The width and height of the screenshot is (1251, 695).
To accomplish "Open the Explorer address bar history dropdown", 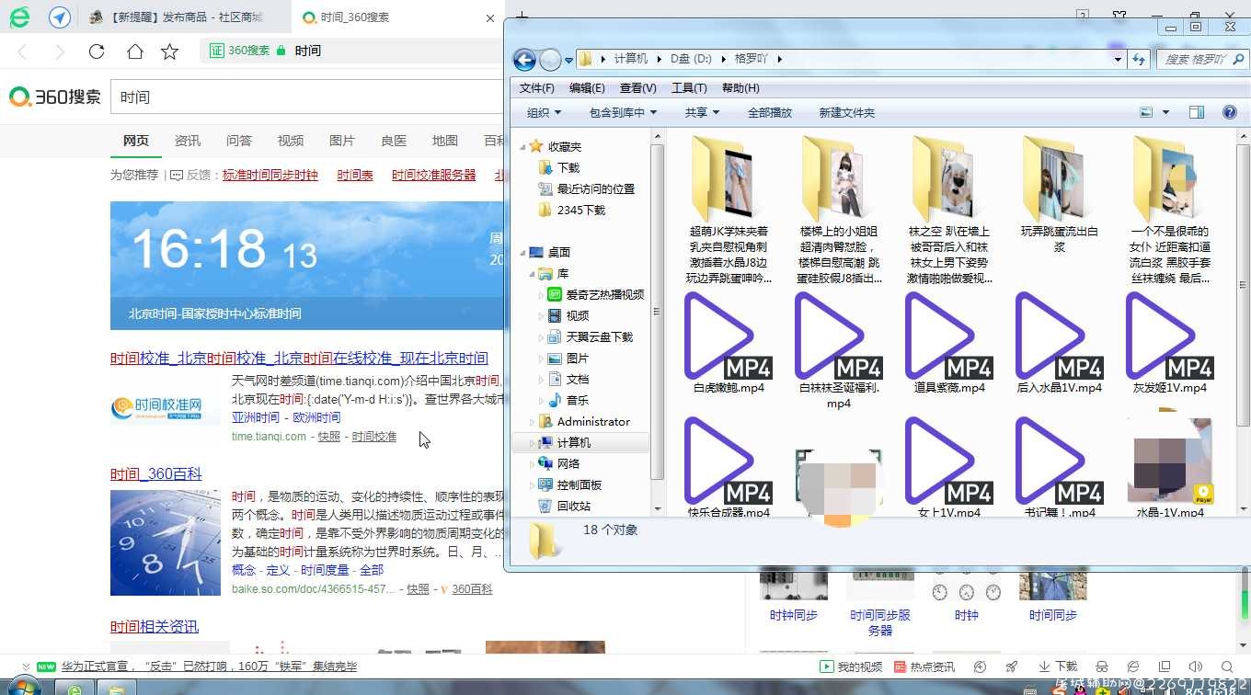I will pyautogui.click(x=1118, y=59).
